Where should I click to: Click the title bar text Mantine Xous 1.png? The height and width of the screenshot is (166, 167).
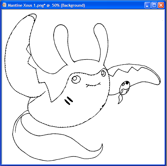coord(26,5)
